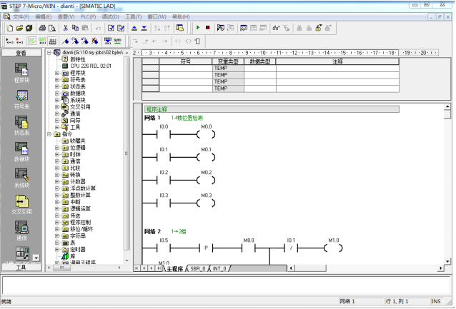The image size is (456, 309).
Task: Click the 工具 button below view bar
Action: pyautogui.click(x=21, y=268)
